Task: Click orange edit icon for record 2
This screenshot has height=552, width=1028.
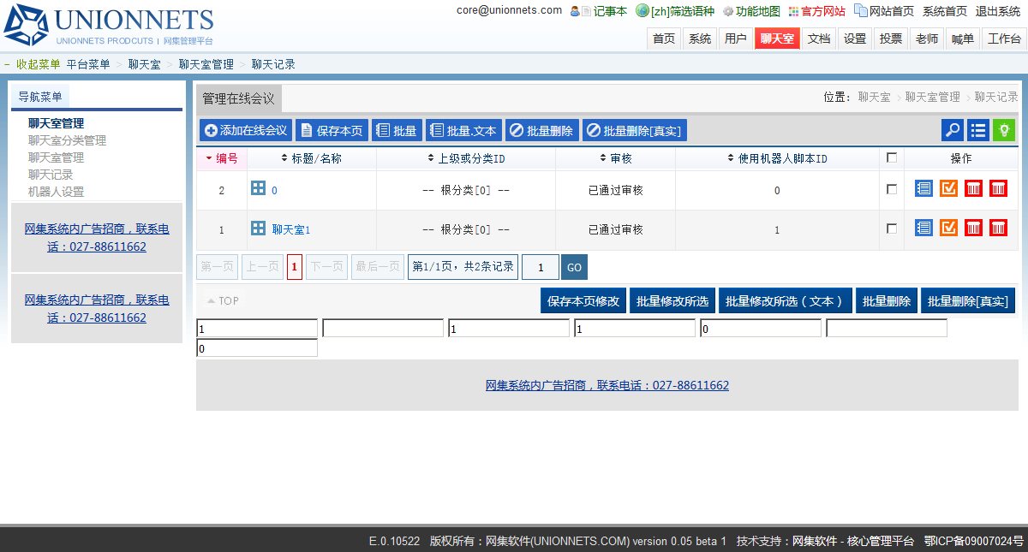Action: coord(948,188)
